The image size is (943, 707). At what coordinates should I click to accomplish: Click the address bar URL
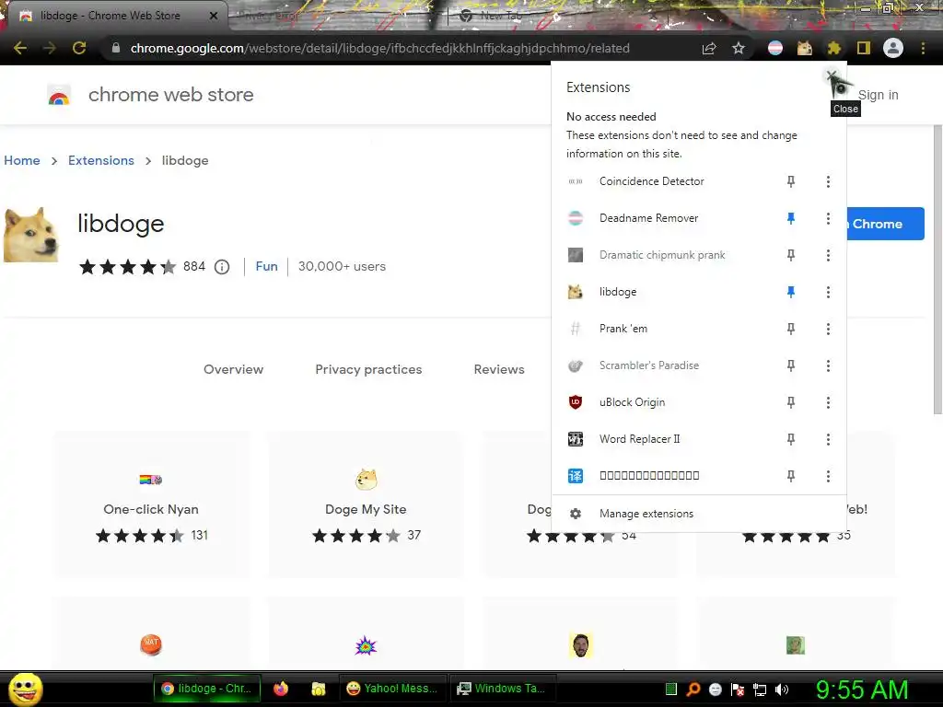pos(380,48)
